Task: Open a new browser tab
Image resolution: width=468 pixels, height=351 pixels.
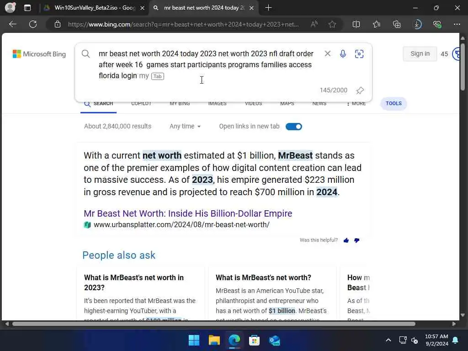Action: (268, 8)
